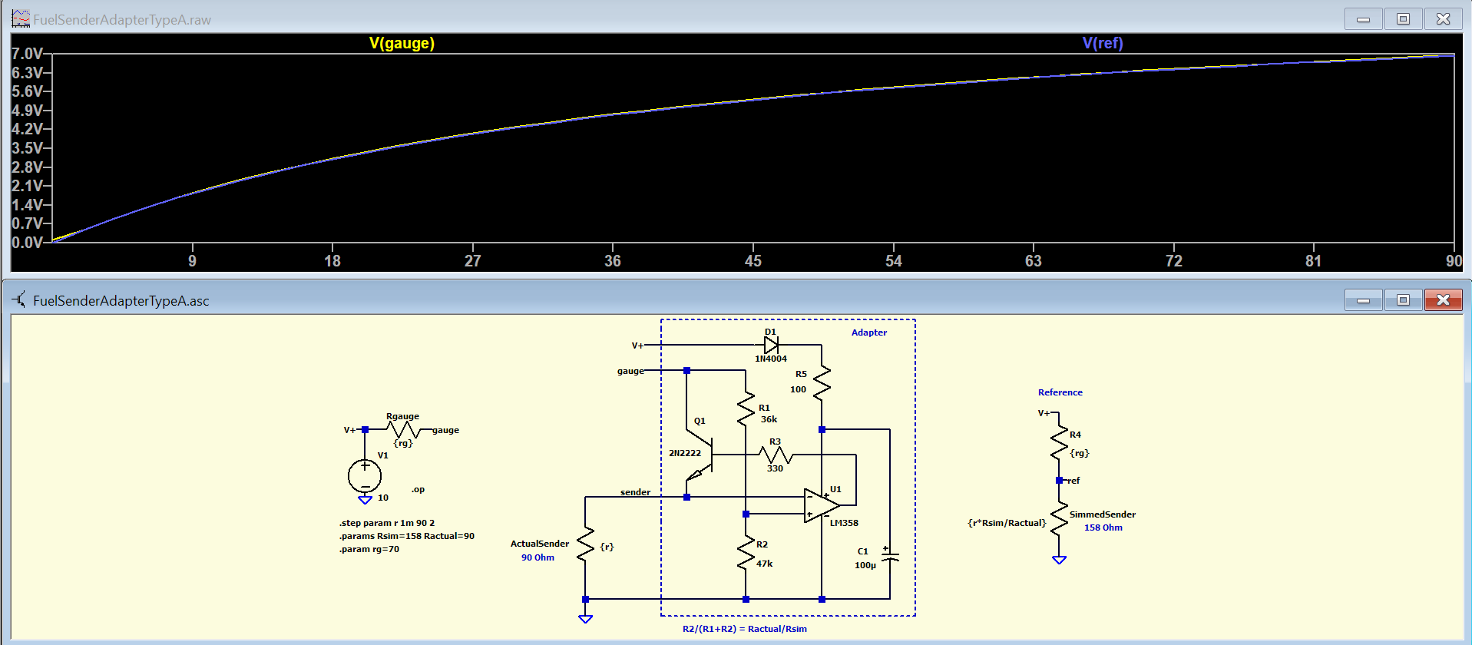Click the gauge net label on adapter
This screenshot has height=645, width=1472.
[630, 371]
